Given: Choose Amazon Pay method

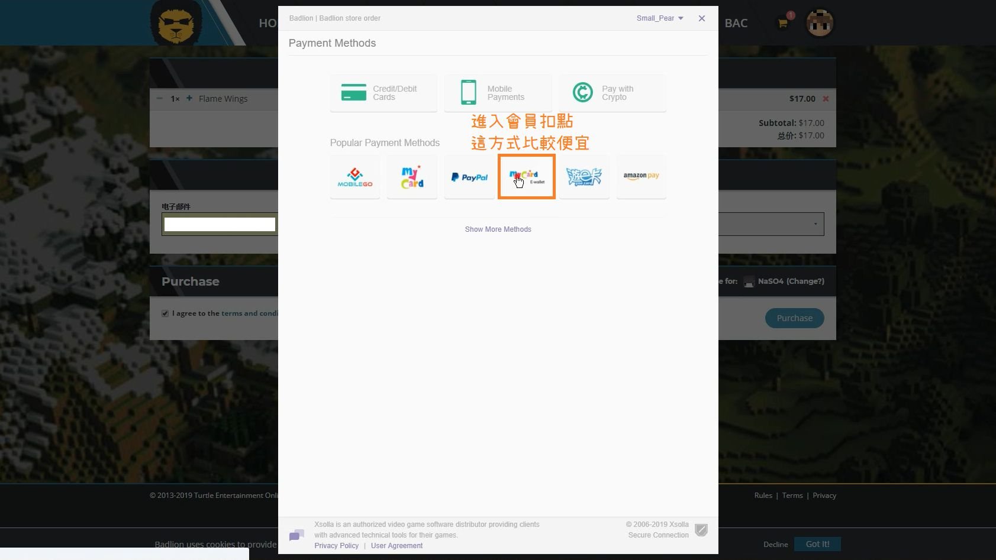Looking at the screenshot, I should pyautogui.click(x=642, y=177).
